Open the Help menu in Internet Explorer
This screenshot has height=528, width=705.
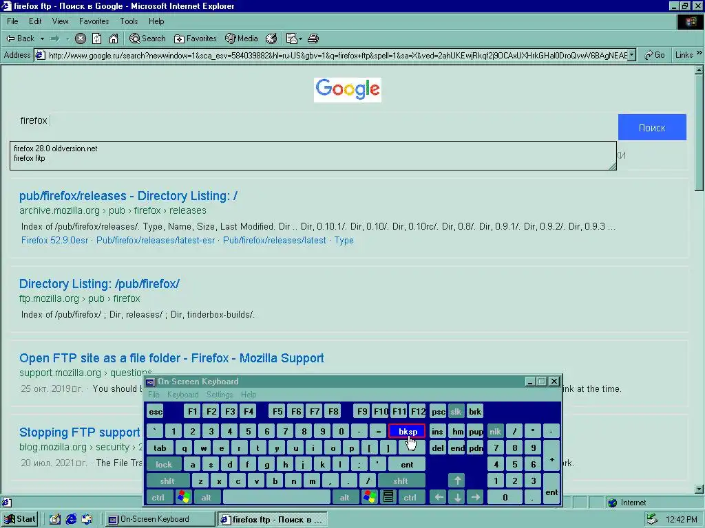coord(156,21)
